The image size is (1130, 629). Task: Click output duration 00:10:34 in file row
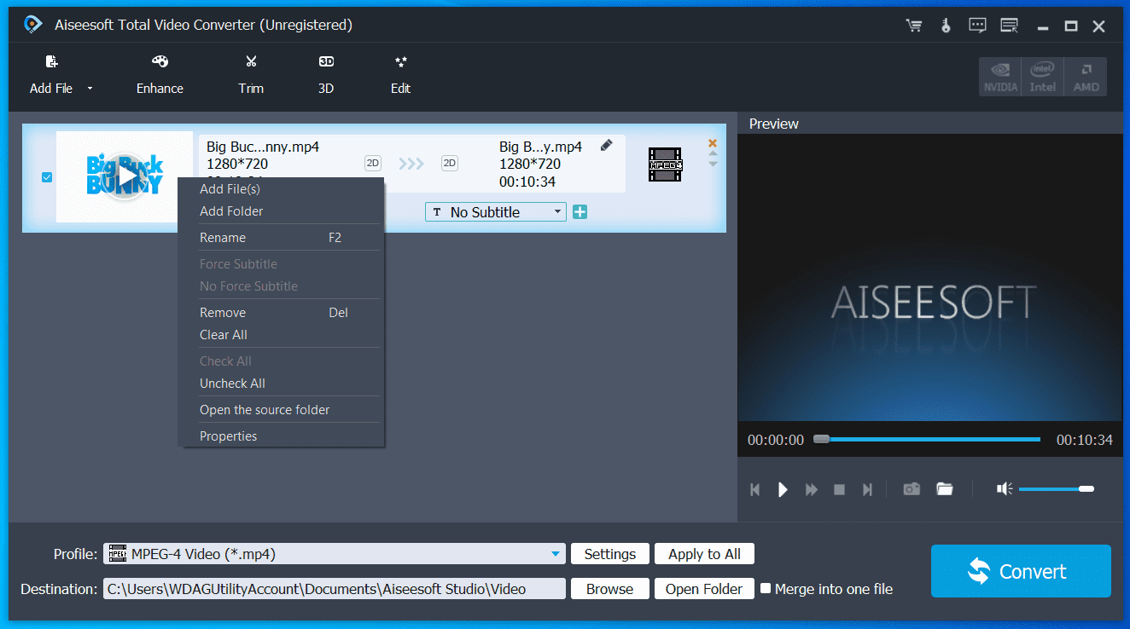(527, 182)
